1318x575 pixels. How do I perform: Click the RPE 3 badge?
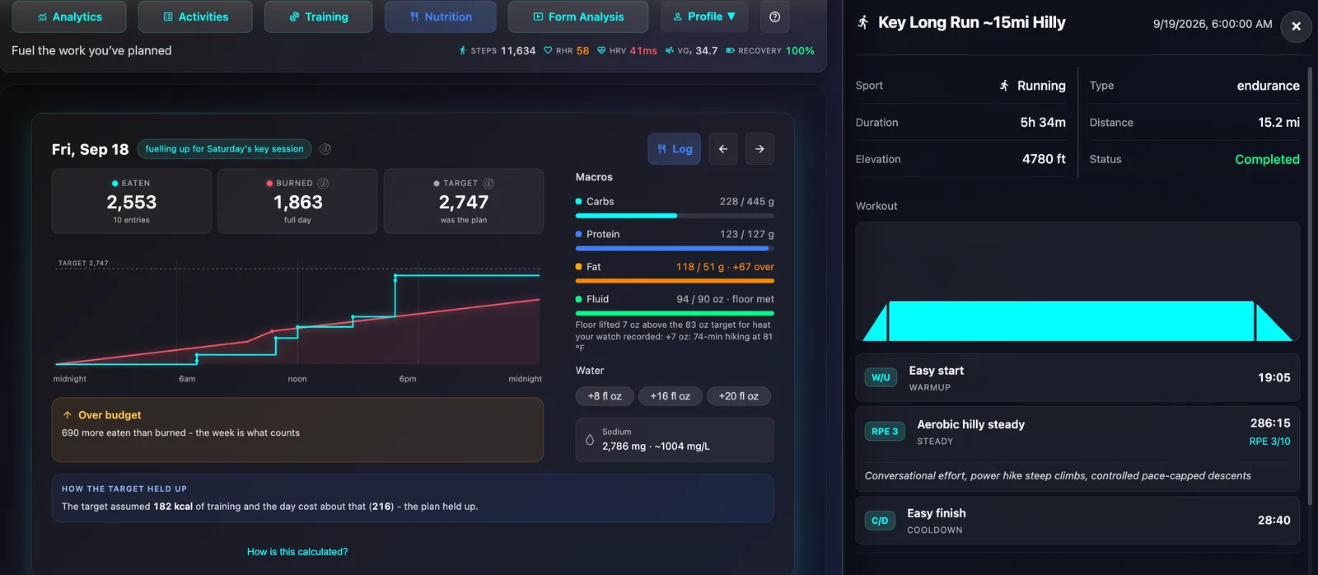885,432
